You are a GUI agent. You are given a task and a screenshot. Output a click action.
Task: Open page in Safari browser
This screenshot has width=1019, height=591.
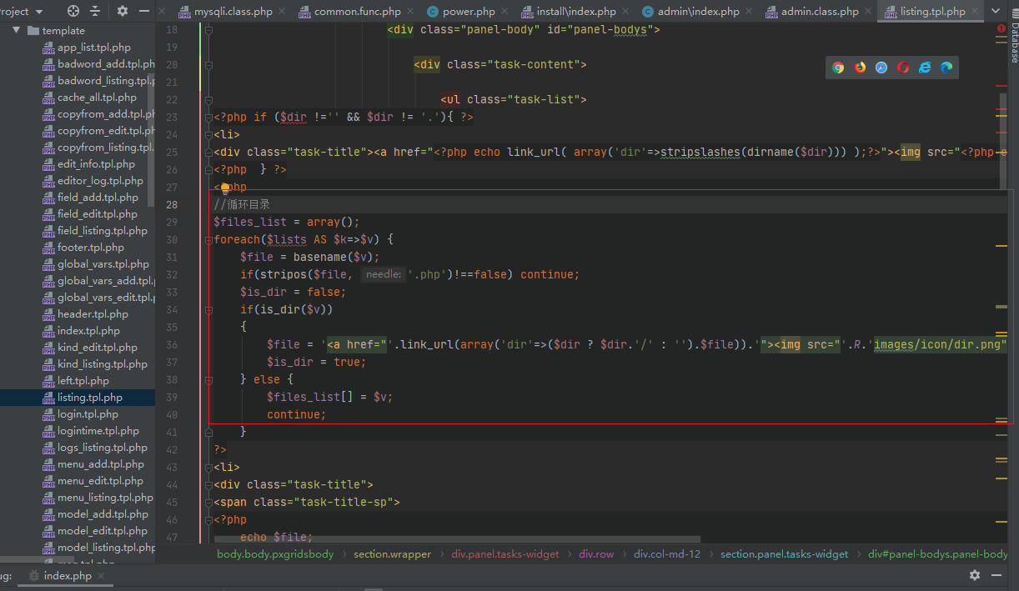pyautogui.click(x=881, y=68)
